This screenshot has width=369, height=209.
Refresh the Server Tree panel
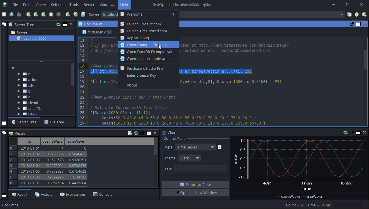[59, 25]
